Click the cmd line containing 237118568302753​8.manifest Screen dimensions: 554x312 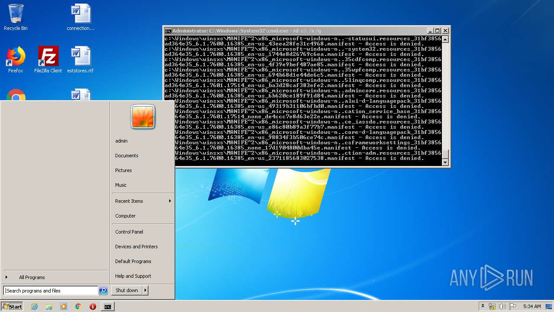click(300, 158)
